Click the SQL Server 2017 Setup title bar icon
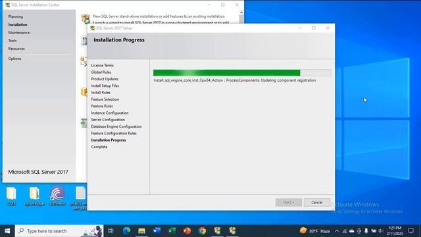This screenshot has width=421, height=237. [92, 28]
